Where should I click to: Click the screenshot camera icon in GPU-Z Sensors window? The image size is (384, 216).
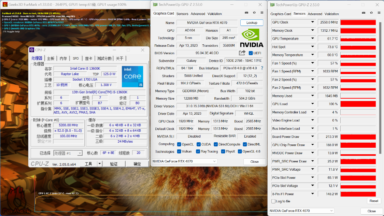click(x=364, y=13)
